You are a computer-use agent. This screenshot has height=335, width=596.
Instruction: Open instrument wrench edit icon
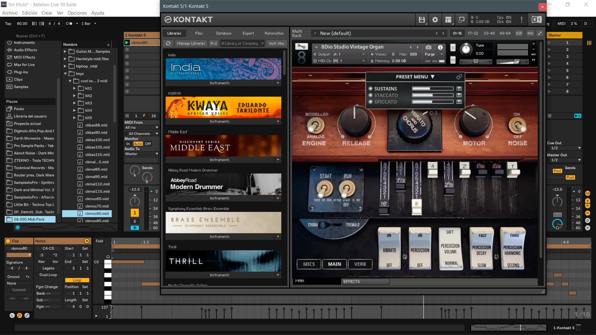click(301, 47)
